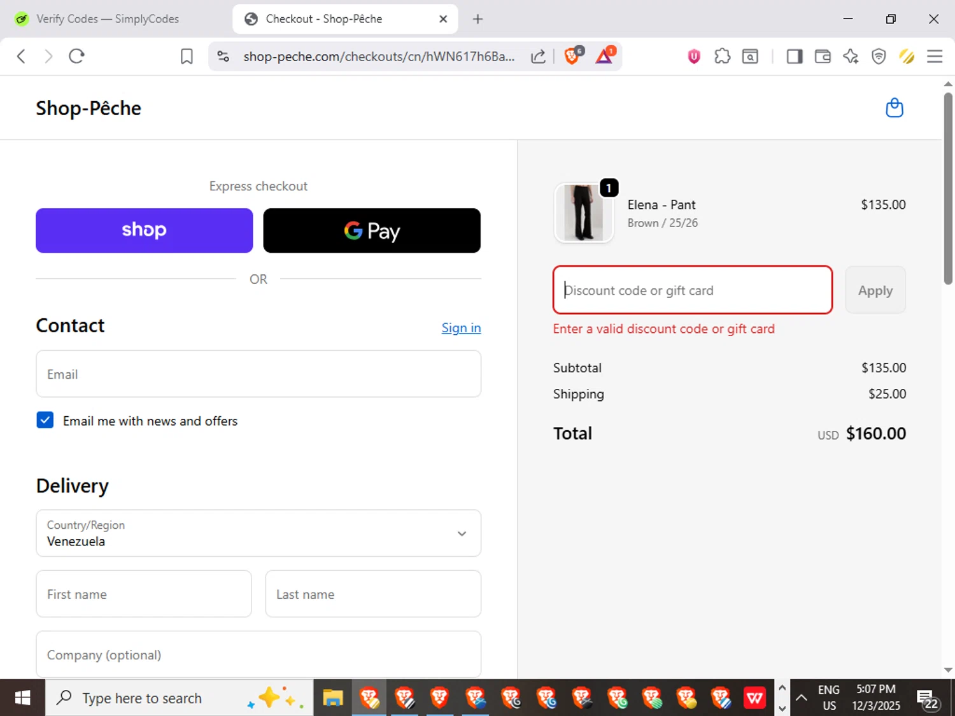Open File Explorer from the taskbar

point(333,698)
